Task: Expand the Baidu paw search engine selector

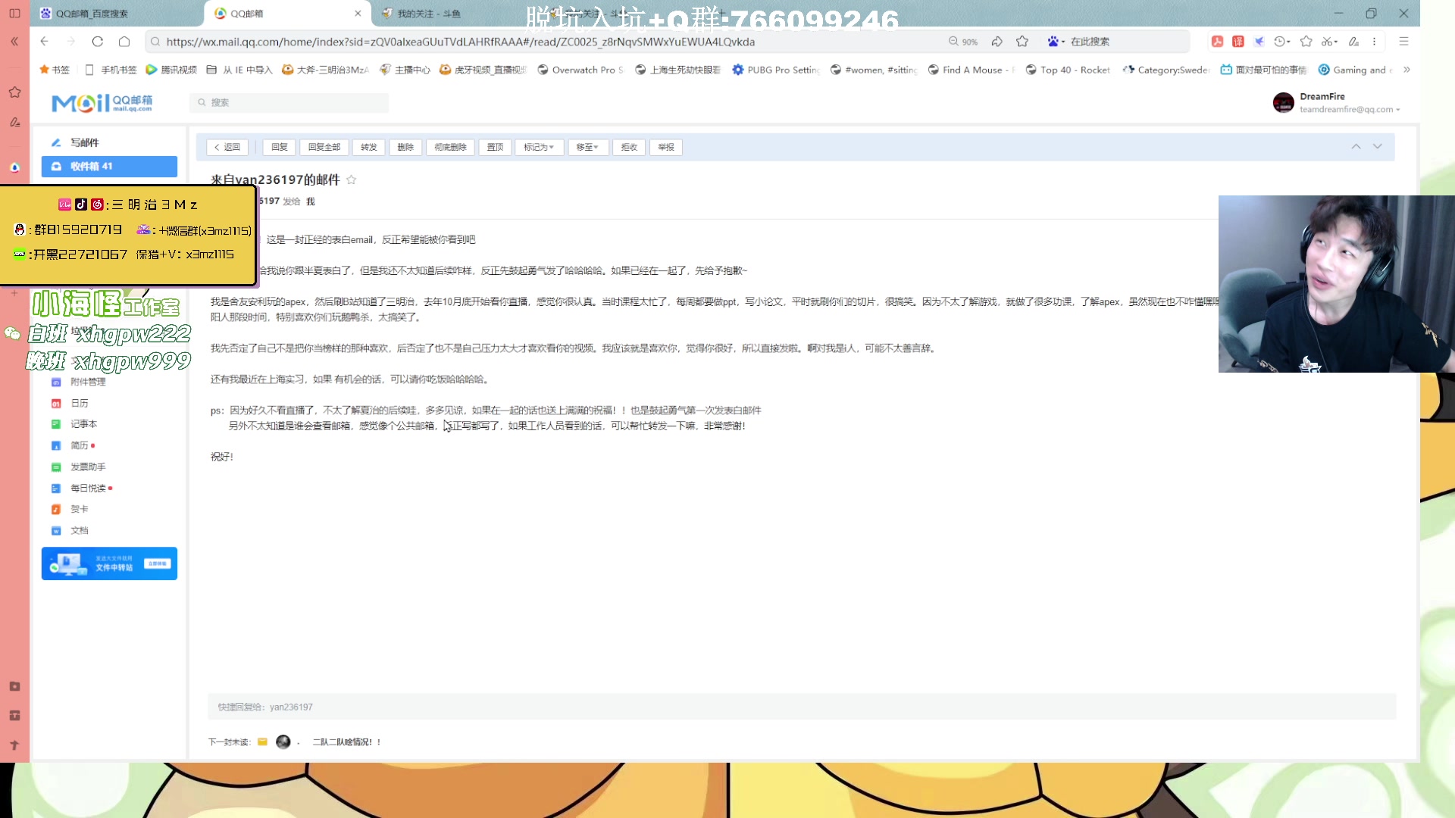Action: 1056,42
